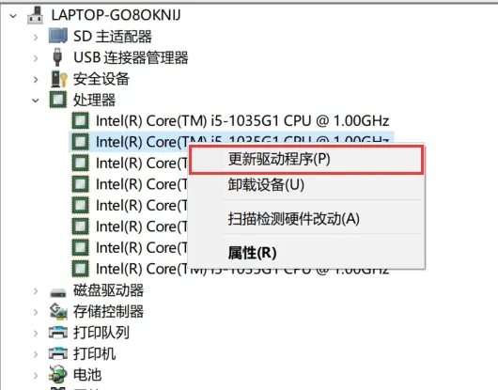Expand the SD 主适配器 node
This screenshot has height=390, width=498.
(36, 38)
